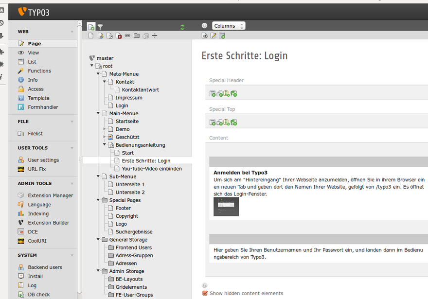Click the fourth green icon in Special Top
This screenshot has height=299, width=428.
click(x=233, y=122)
